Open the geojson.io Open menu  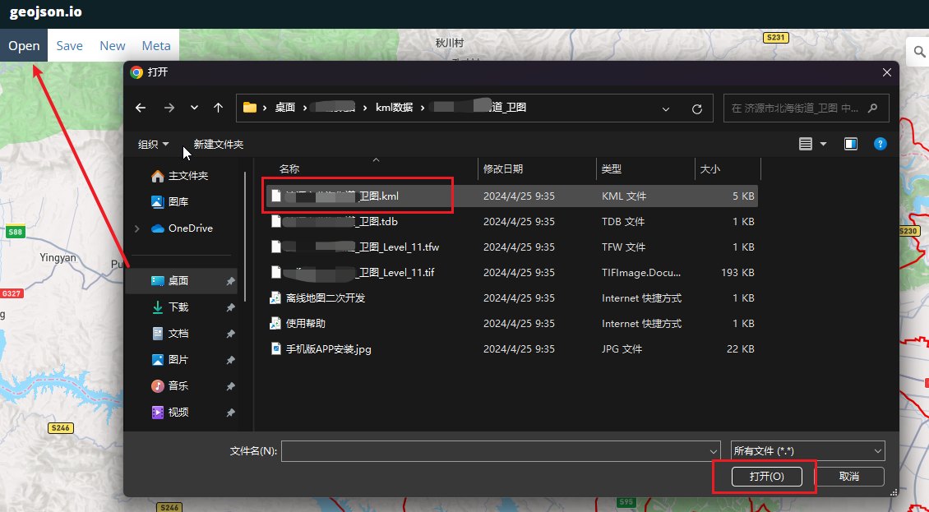coord(24,46)
